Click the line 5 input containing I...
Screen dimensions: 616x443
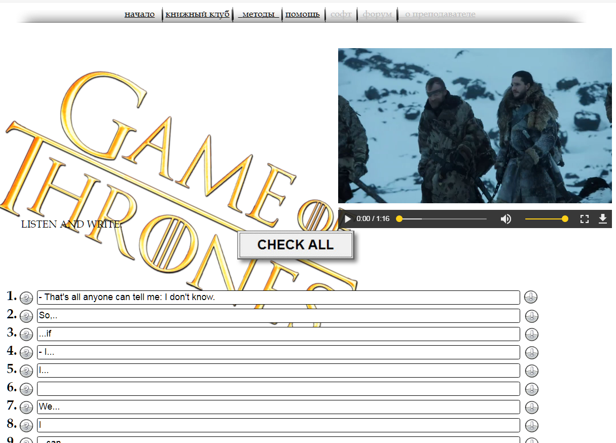pos(278,371)
